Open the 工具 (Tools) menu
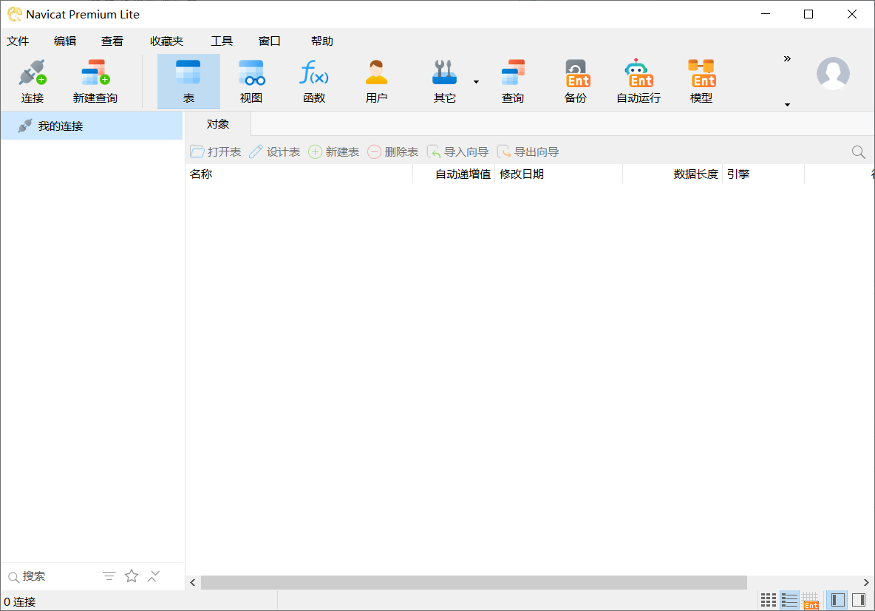875x611 pixels. [221, 41]
